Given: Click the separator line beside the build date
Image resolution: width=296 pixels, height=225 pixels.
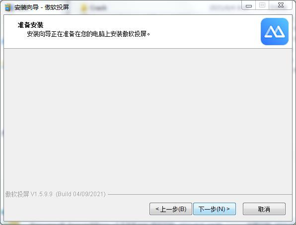Looking at the screenshot, I should 200,194.
